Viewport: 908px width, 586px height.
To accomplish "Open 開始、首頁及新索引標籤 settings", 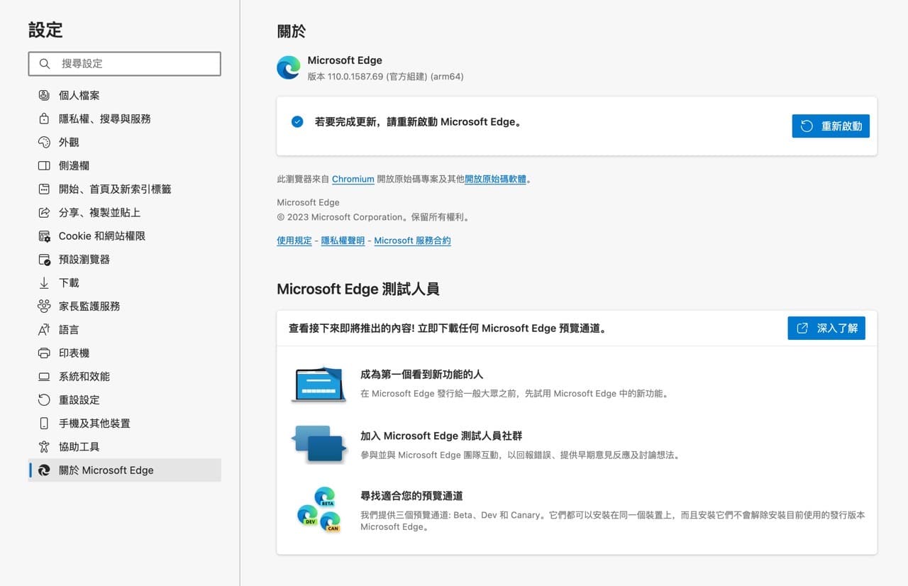I will coord(125,189).
